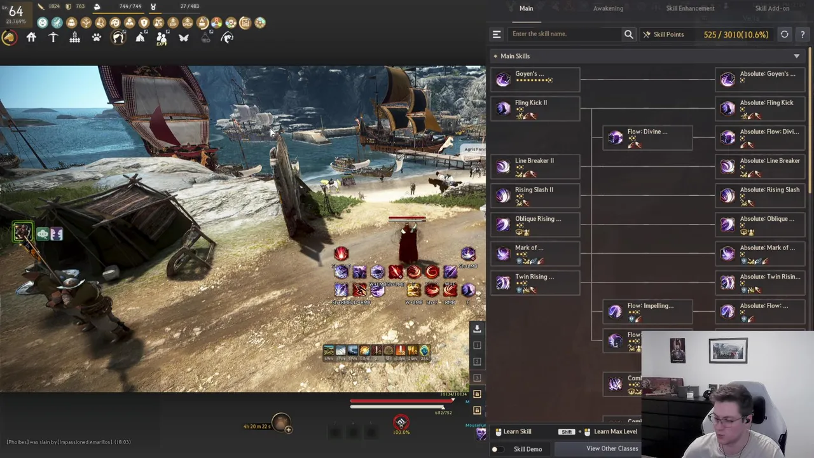This screenshot has width=814, height=458.
Task: Select the Oblique Rising skill icon
Action: [x=503, y=225]
